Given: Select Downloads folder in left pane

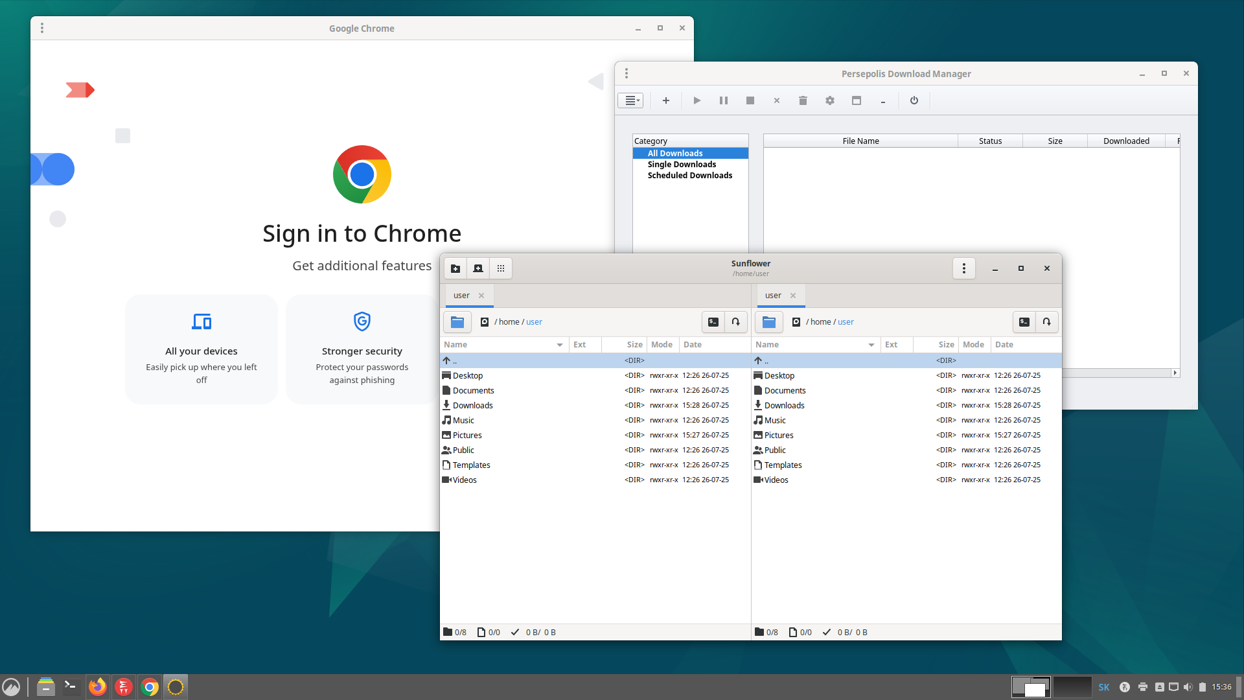Looking at the screenshot, I should click(595, 405).
